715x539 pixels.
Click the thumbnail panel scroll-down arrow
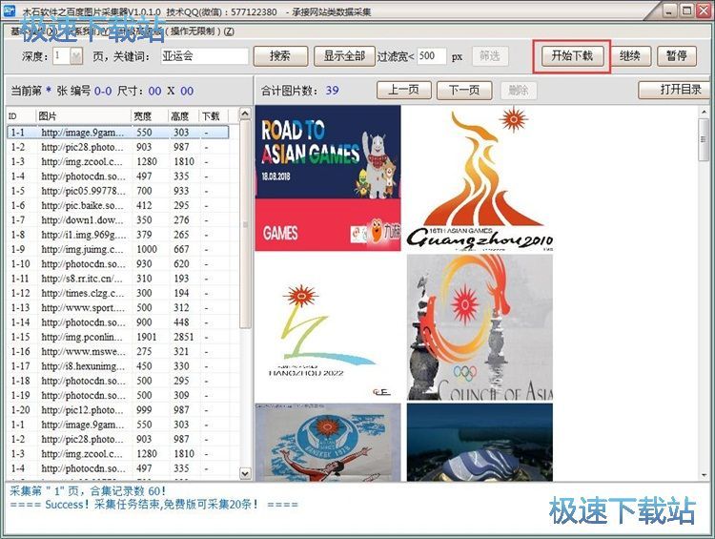click(x=704, y=475)
